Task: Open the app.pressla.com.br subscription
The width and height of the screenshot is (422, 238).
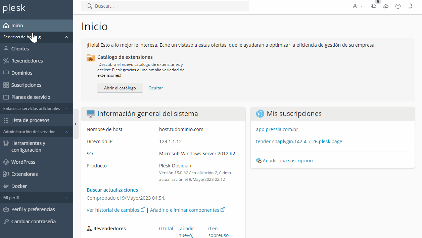Action: (277, 129)
